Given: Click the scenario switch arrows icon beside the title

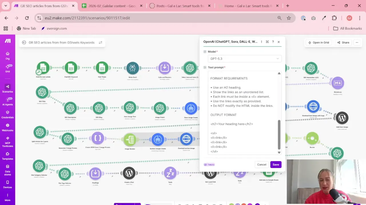Looking at the screenshot, I should click(100, 42).
